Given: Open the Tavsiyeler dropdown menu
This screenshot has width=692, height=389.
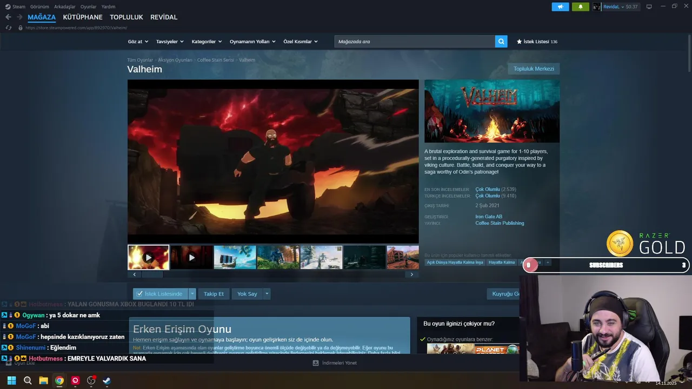Looking at the screenshot, I should (170, 42).
